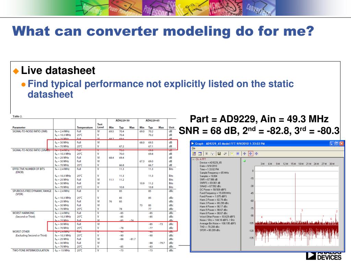Collapse the Ch. A FFT tree node
Screen dimensions: 351x263
click(193, 159)
